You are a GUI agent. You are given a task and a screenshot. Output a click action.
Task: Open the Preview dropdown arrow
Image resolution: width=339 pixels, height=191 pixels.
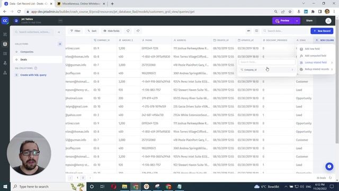[297, 21]
